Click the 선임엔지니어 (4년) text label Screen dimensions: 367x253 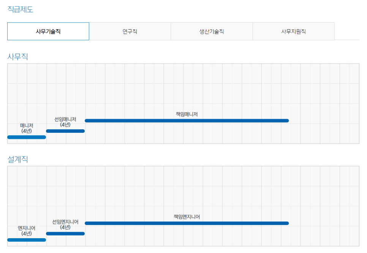pyautogui.click(x=65, y=225)
